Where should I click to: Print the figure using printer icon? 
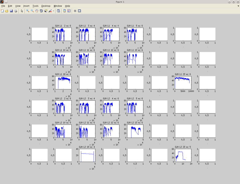tap(16, 11)
